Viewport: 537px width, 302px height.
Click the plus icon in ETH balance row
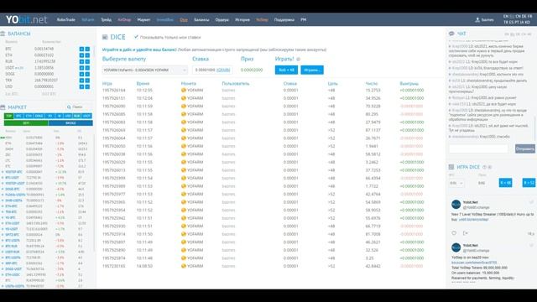pyautogui.click(x=81, y=55)
